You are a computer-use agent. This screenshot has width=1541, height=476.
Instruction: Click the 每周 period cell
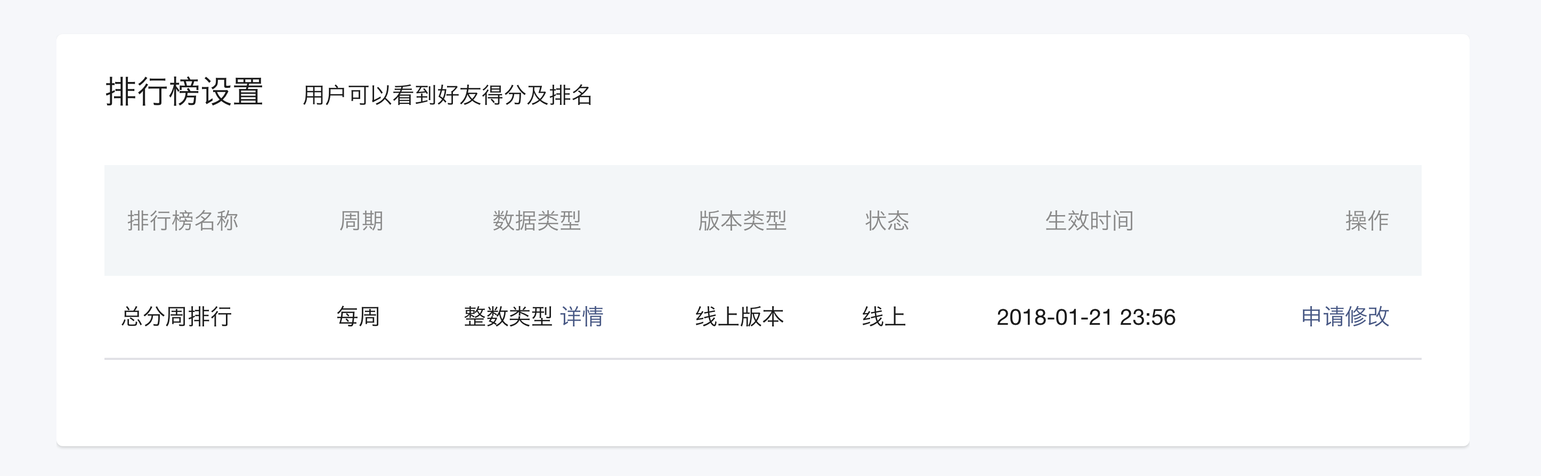coord(358,316)
